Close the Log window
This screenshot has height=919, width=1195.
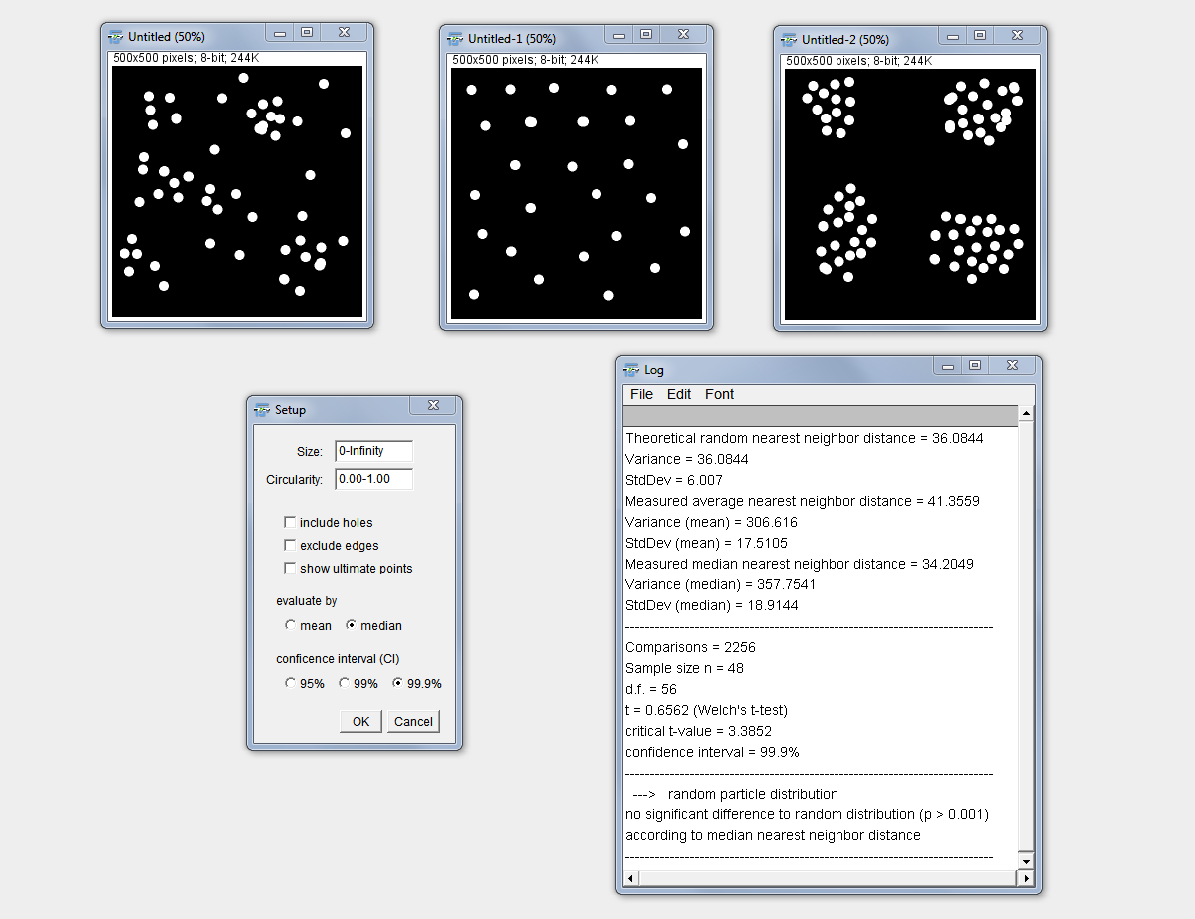click(1012, 366)
